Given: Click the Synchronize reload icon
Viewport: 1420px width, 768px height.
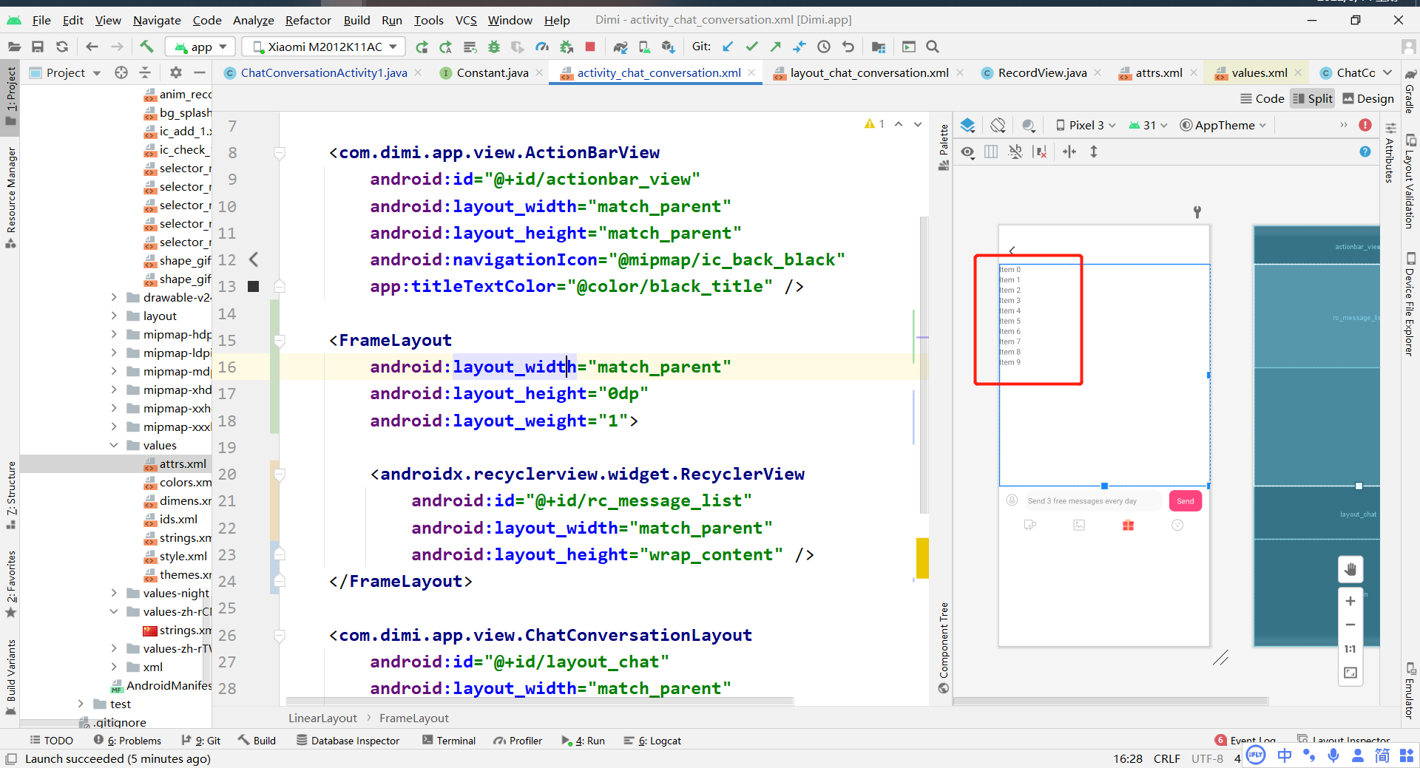Looking at the screenshot, I should point(62,47).
